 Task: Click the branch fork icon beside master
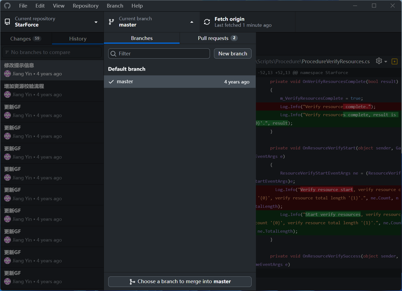tap(111, 22)
